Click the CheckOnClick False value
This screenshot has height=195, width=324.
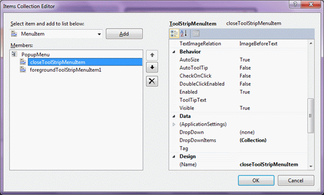coord(245,76)
